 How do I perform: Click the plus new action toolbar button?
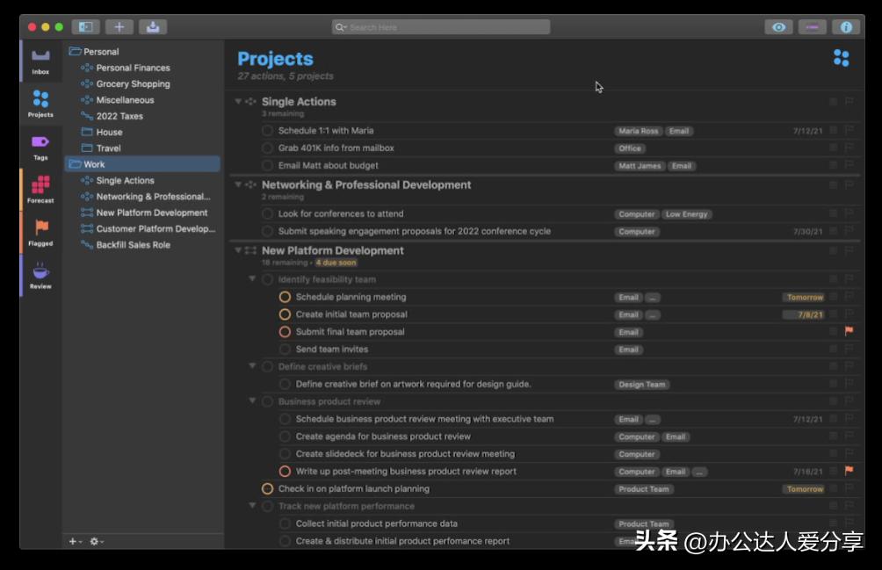[119, 26]
